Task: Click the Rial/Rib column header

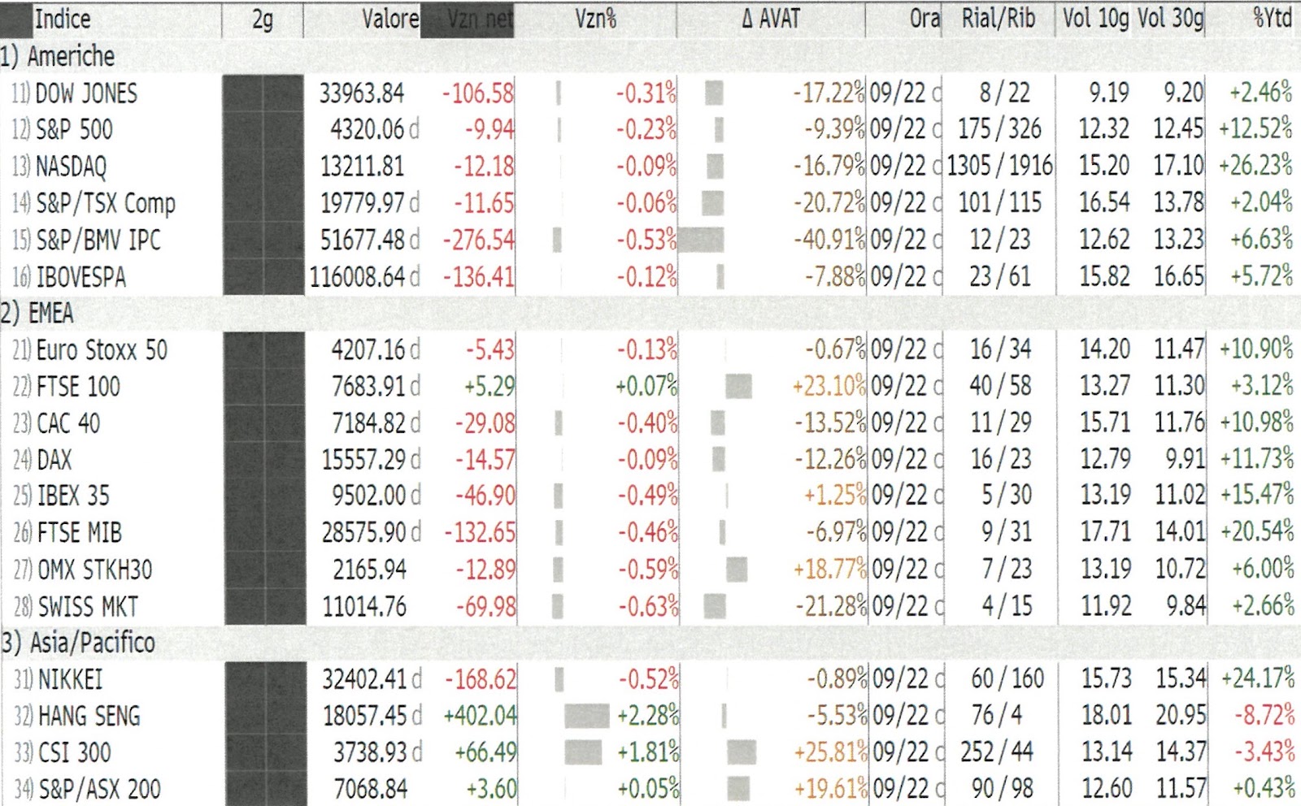Action: (999, 19)
